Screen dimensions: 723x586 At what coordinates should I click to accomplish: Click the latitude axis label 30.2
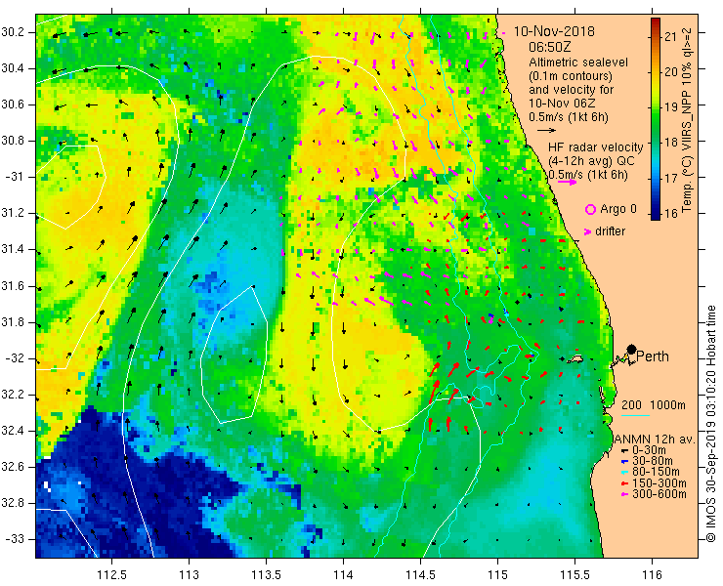[12, 32]
